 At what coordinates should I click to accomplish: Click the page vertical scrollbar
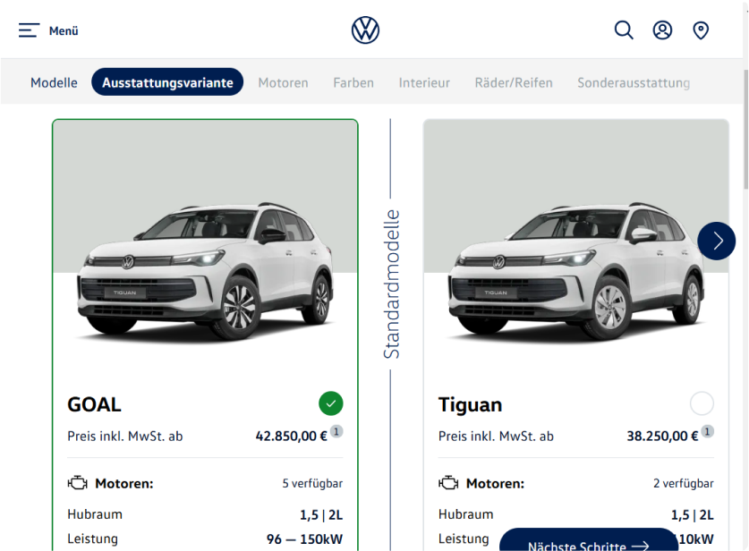coord(745,129)
